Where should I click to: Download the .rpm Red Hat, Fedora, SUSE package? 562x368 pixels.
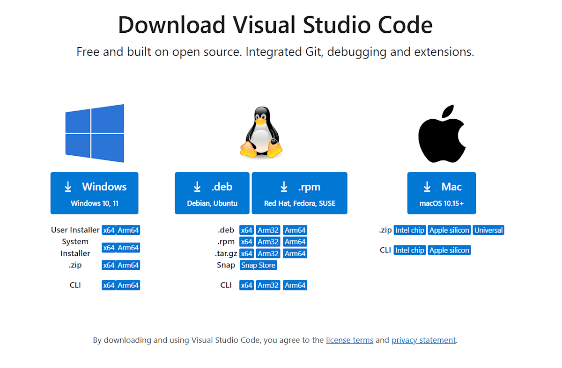coord(300,193)
